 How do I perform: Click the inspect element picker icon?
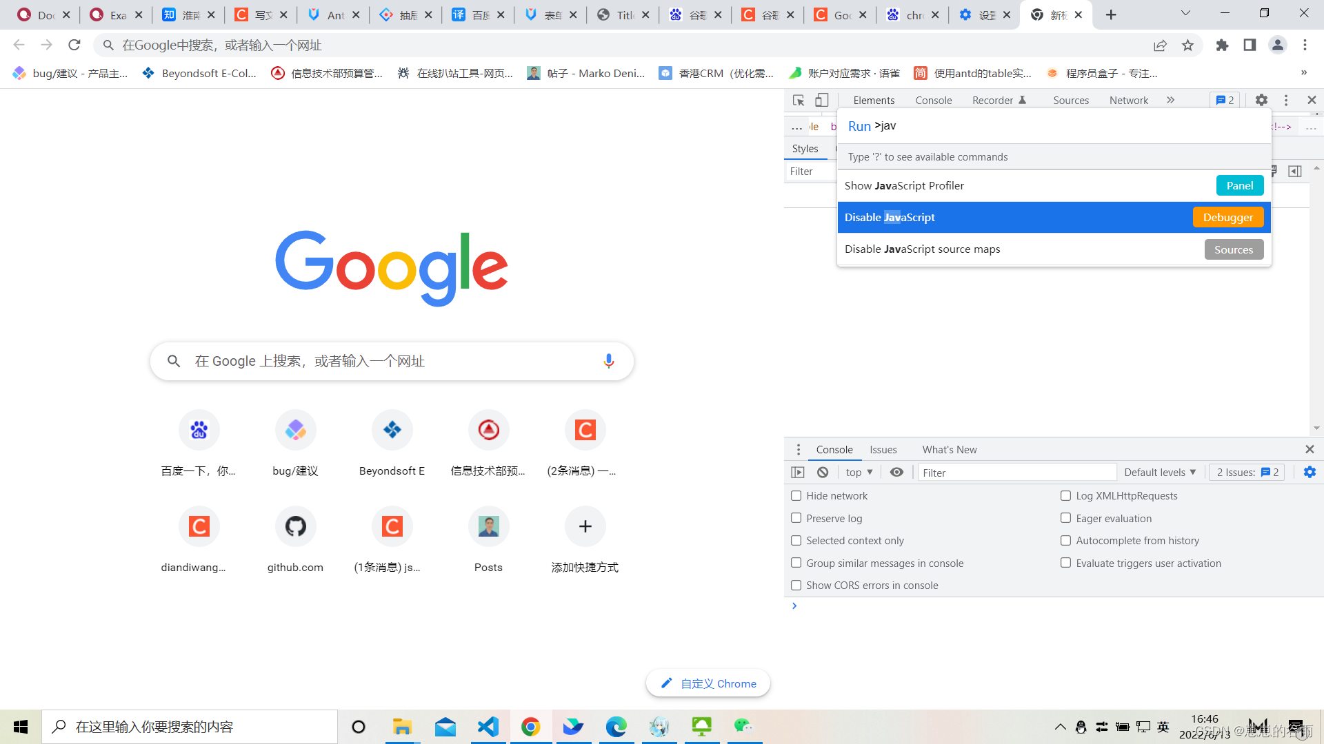click(x=799, y=101)
